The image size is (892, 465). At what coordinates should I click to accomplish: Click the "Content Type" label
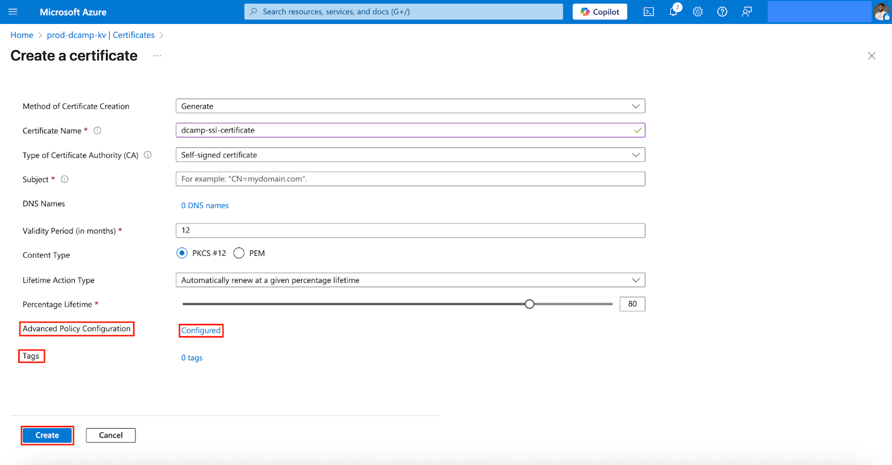(46, 255)
